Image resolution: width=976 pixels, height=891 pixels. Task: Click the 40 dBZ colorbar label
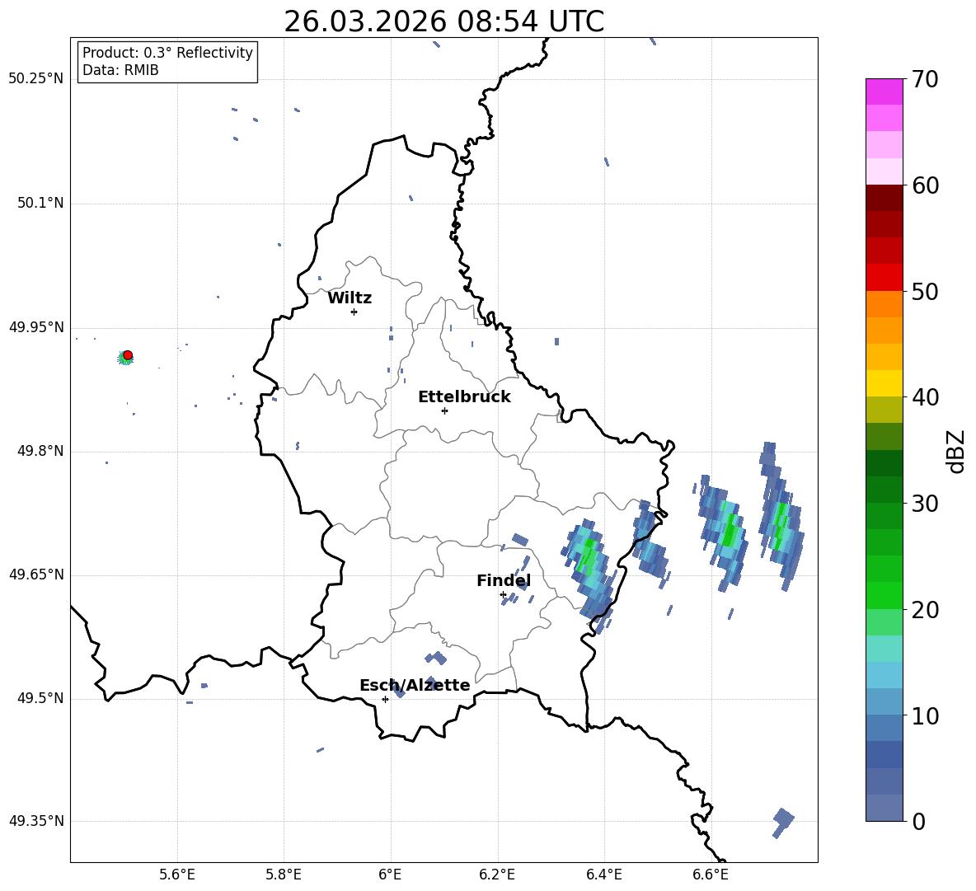coord(925,397)
